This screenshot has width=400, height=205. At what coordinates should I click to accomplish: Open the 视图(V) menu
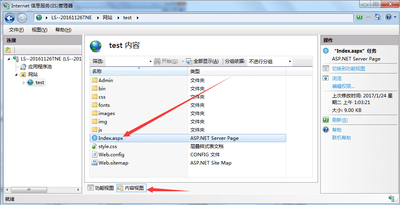[x=39, y=30]
